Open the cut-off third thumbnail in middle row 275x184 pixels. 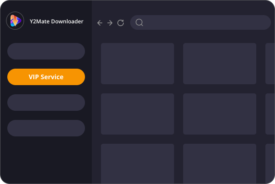[270, 114]
